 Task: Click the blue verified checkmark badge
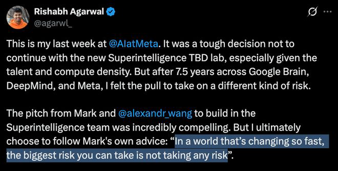[111, 12]
